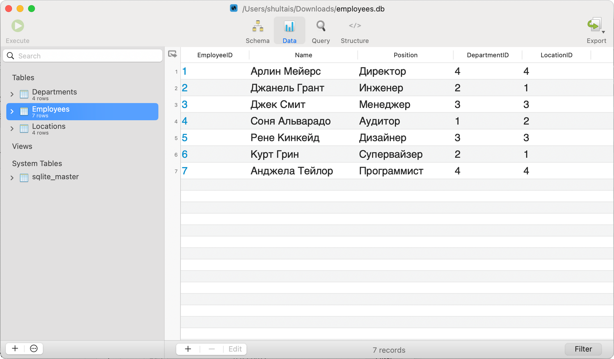Expand the sqlite_master table chevron
The width and height of the screenshot is (614, 359).
point(12,178)
